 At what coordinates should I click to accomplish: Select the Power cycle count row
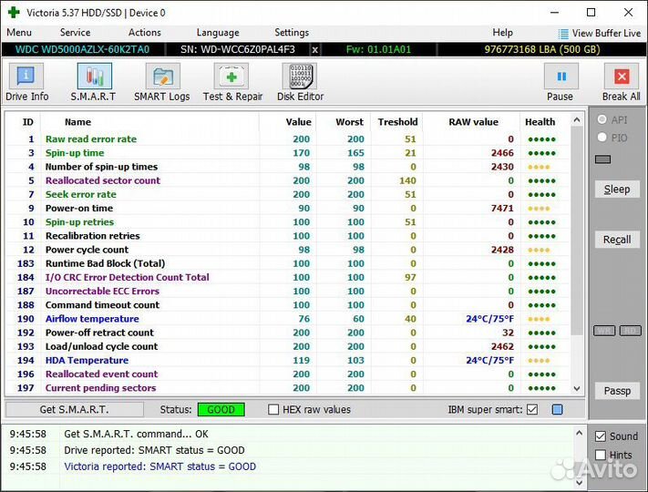tap(288, 250)
